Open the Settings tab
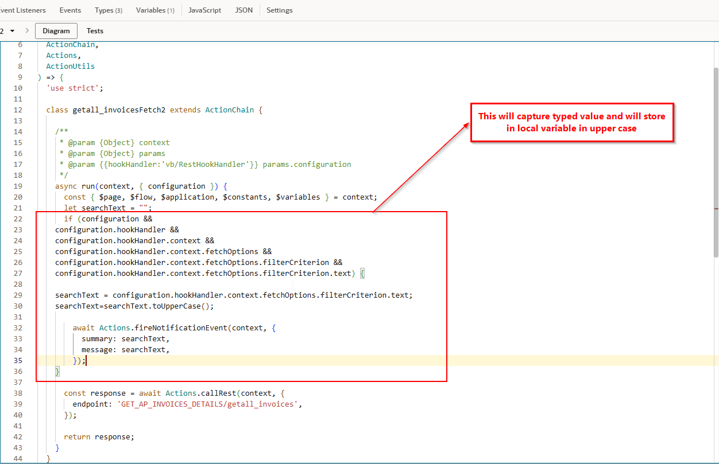719x464 pixels. tap(280, 10)
